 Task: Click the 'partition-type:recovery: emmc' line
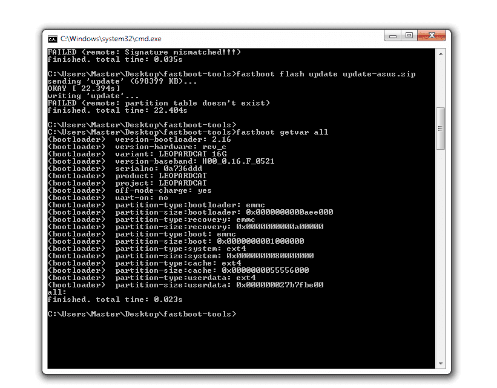pyautogui.click(x=151, y=219)
